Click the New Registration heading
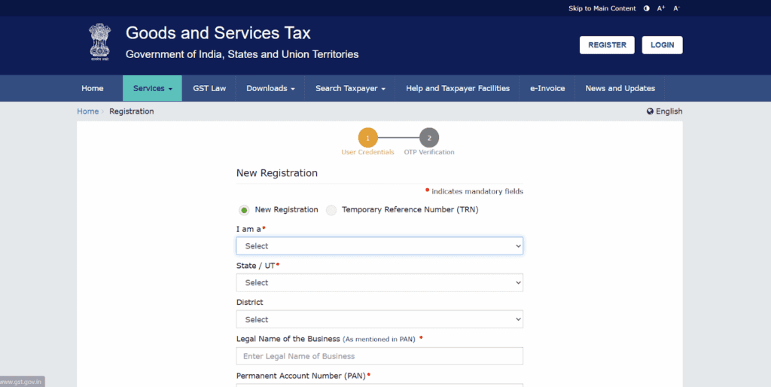This screenshot has width=771, height=387. coord(277,173)
